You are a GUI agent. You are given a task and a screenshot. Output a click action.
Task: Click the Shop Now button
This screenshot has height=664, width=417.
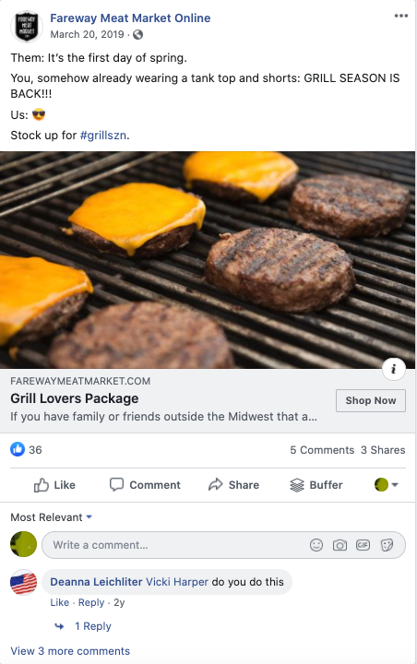click(x=371, y=400)
